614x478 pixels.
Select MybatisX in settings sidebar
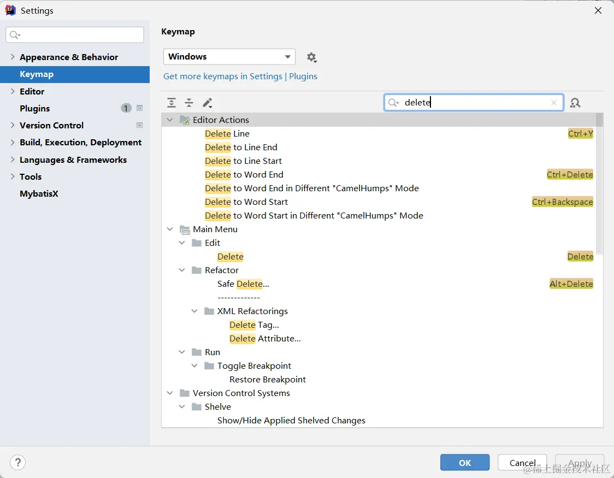pyautogui.click(x=39, y=193)
